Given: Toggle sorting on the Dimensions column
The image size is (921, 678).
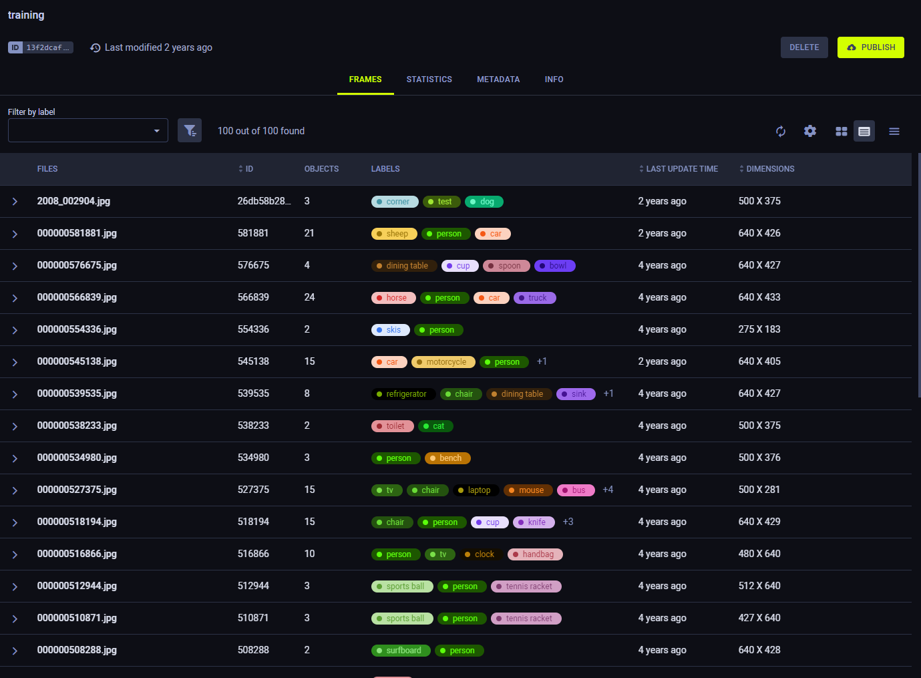Looking at the screenshot, I should click(741, 169).
